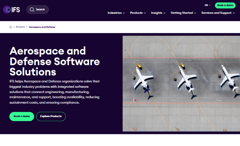This screenshot has height=146, width=240.
Task: Click the chevron beside Industries
Action: (x=124, y=13)
